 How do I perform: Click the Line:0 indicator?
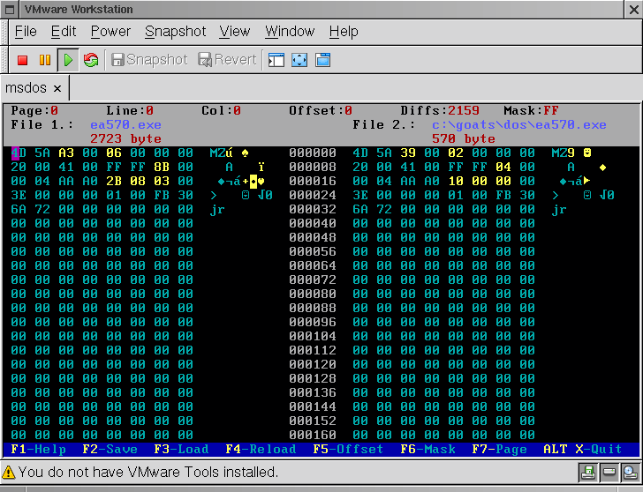click(x=130, y=110)
